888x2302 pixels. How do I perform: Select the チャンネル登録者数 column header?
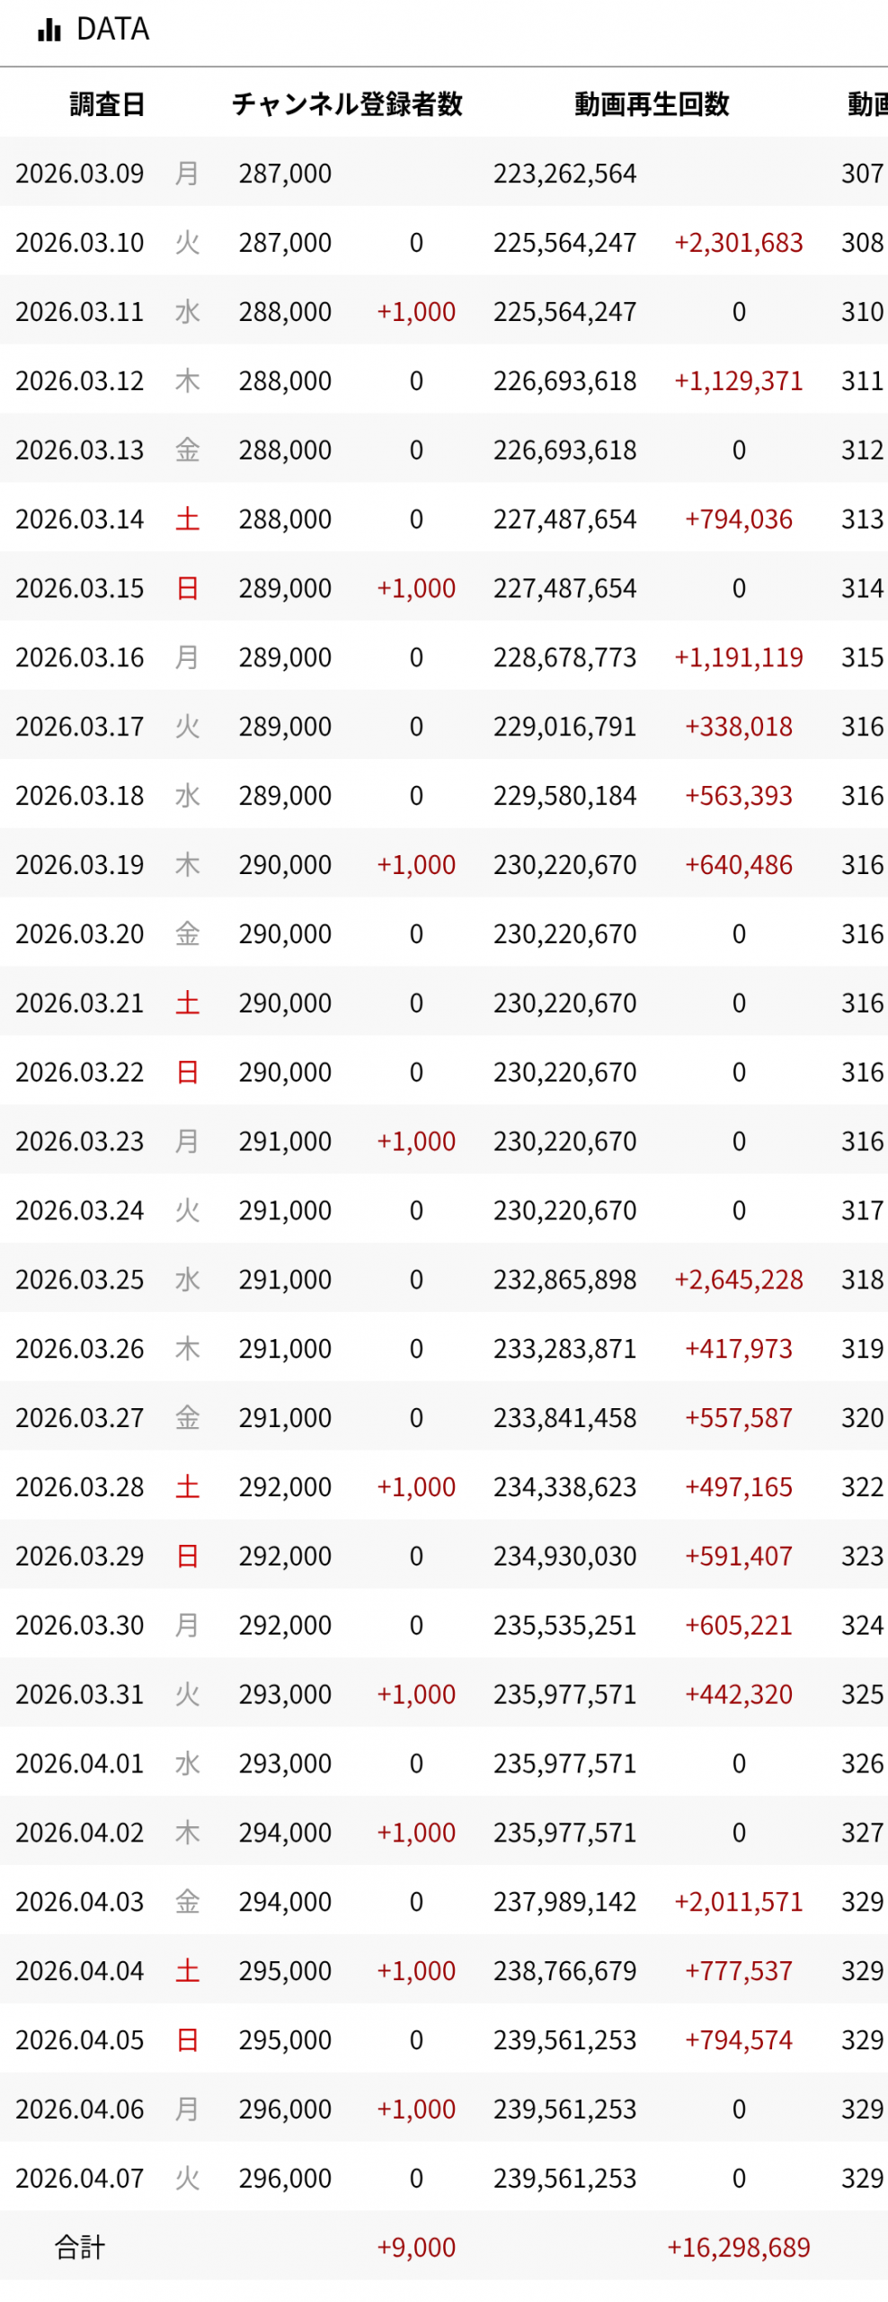point(347,104)
